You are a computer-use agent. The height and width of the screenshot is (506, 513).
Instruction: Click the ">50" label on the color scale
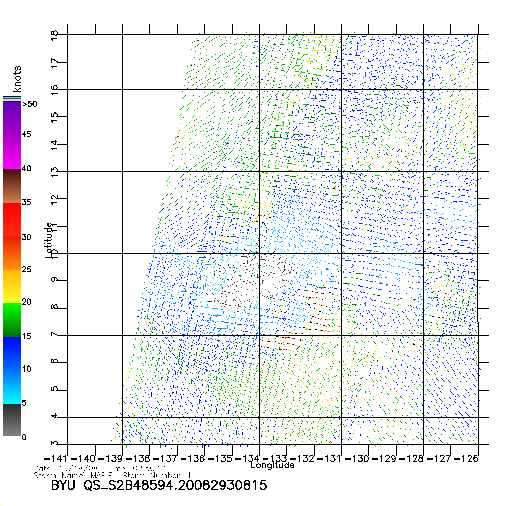(x=29, y=104)
